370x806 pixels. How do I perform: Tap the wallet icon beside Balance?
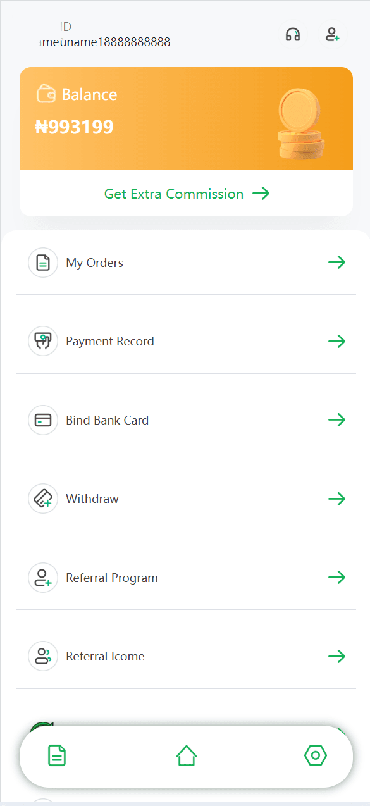pyautogui.click(x=46, y=94)
